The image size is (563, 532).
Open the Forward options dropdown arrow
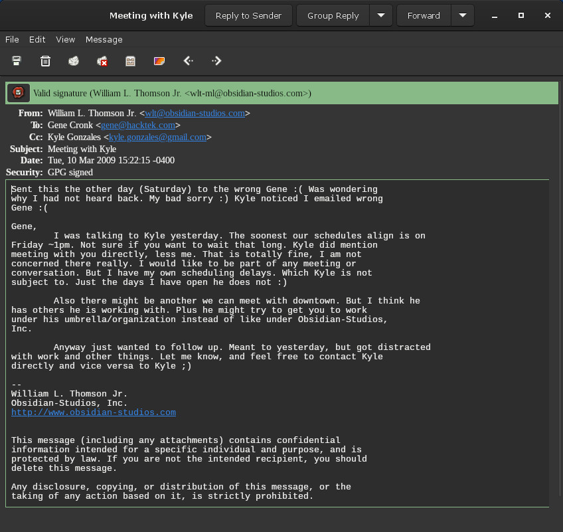(x=462, y=15)
